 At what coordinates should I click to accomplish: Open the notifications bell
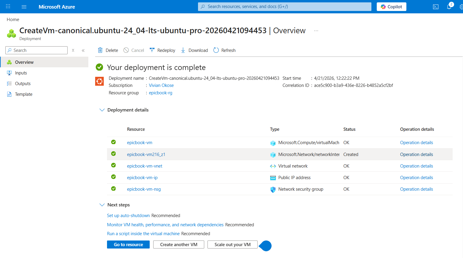(x=449, y=7)
